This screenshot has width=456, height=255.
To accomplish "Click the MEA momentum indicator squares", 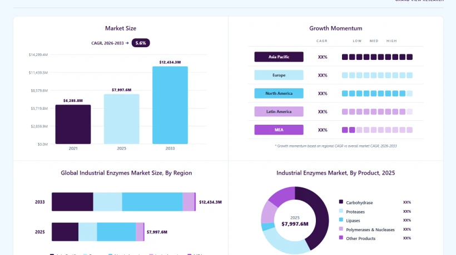I will [377, 130].
